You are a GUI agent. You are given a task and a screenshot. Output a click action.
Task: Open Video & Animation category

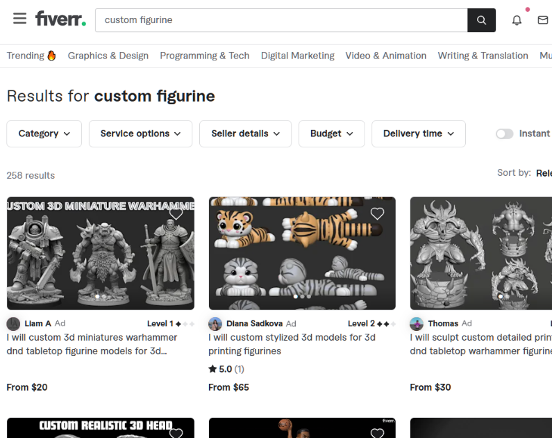pos(386,56)
